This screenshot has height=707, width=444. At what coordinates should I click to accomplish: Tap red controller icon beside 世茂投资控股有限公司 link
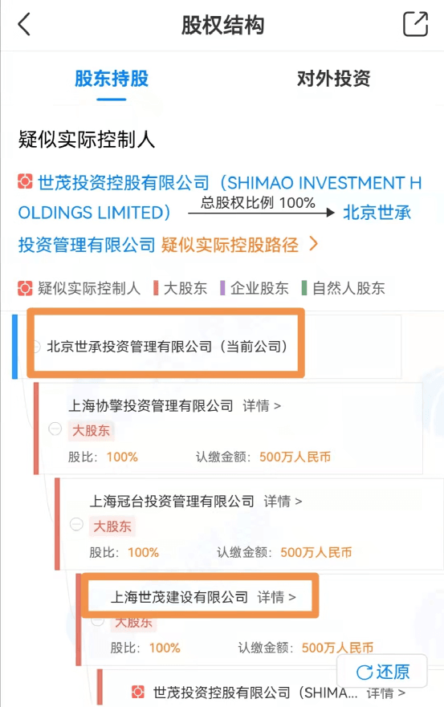pos(25,181)
